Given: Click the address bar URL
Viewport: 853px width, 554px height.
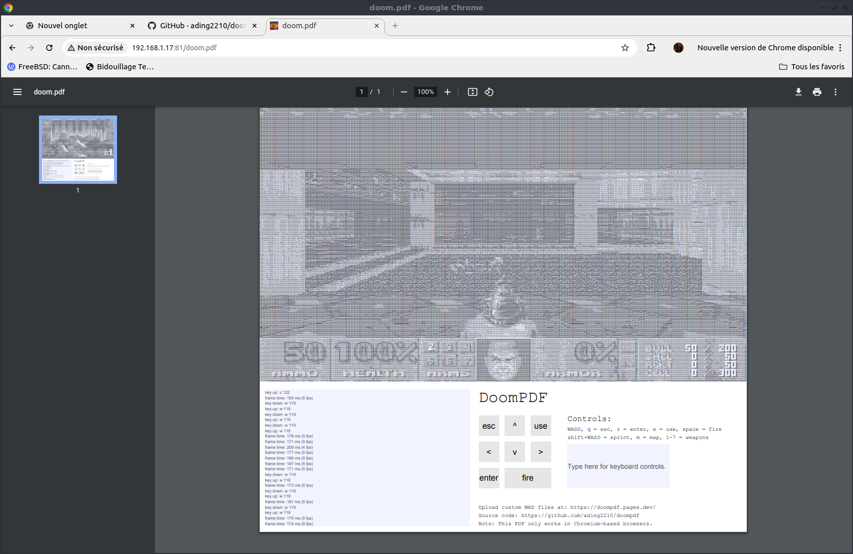Looking at the screenshot, I should tap(175, 48).
